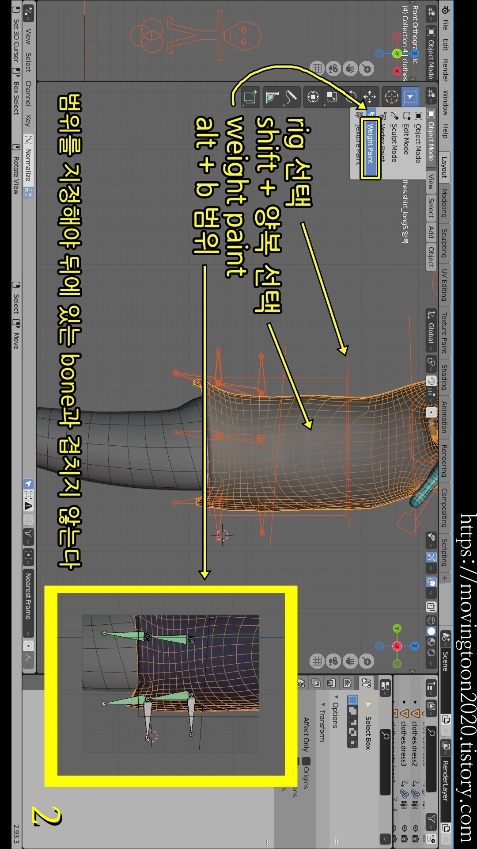
Task: Hide clothes.dress2 with its eye icon
Action: pyautogui.click(x=415, y=828)
